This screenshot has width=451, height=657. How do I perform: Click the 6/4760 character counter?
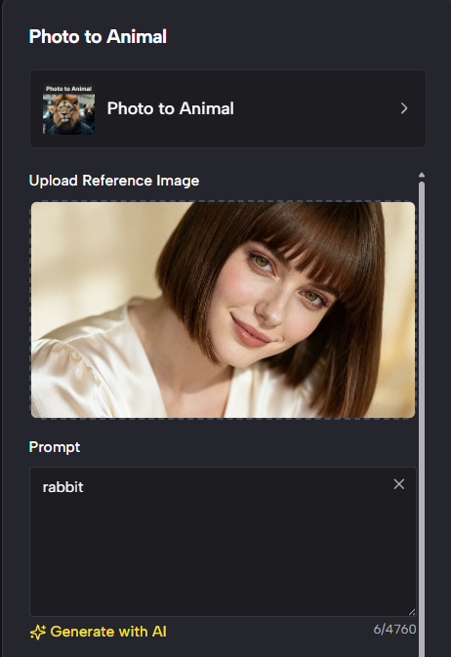coord(394,629)
